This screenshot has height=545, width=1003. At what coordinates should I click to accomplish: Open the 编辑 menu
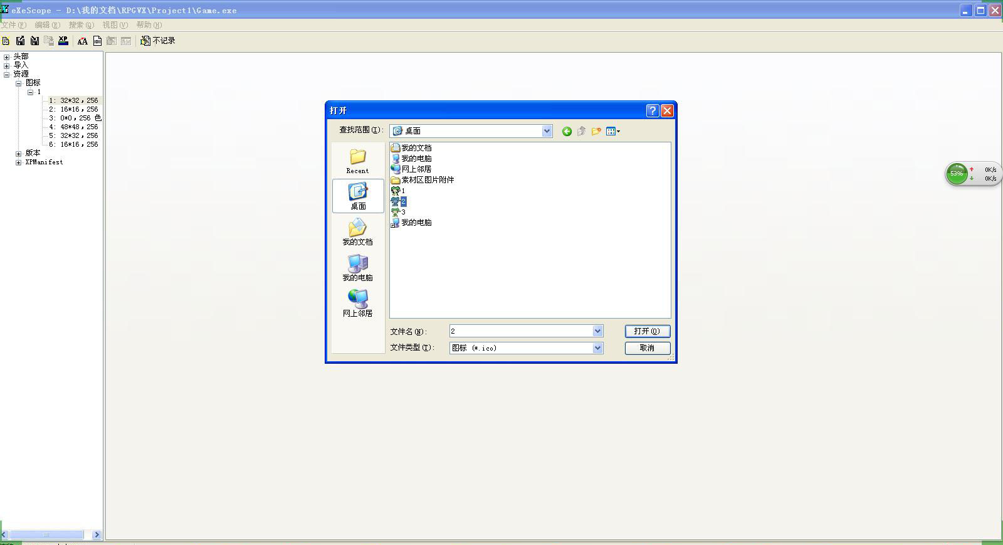pos(48,25)
